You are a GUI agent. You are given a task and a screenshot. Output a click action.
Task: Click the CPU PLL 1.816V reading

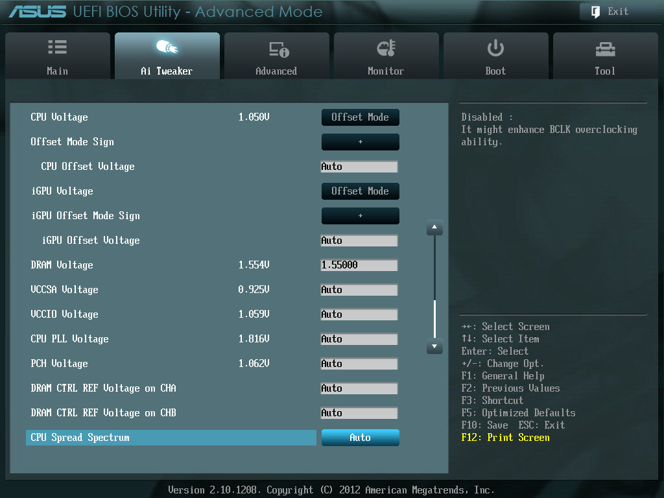(x=254, y=339)
